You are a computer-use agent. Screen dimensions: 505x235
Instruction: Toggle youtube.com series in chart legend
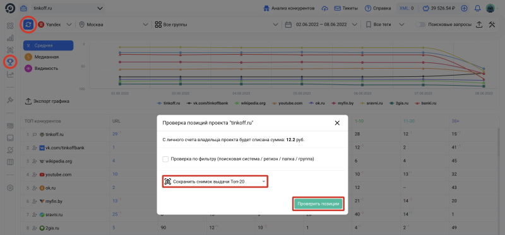[287, 103]
